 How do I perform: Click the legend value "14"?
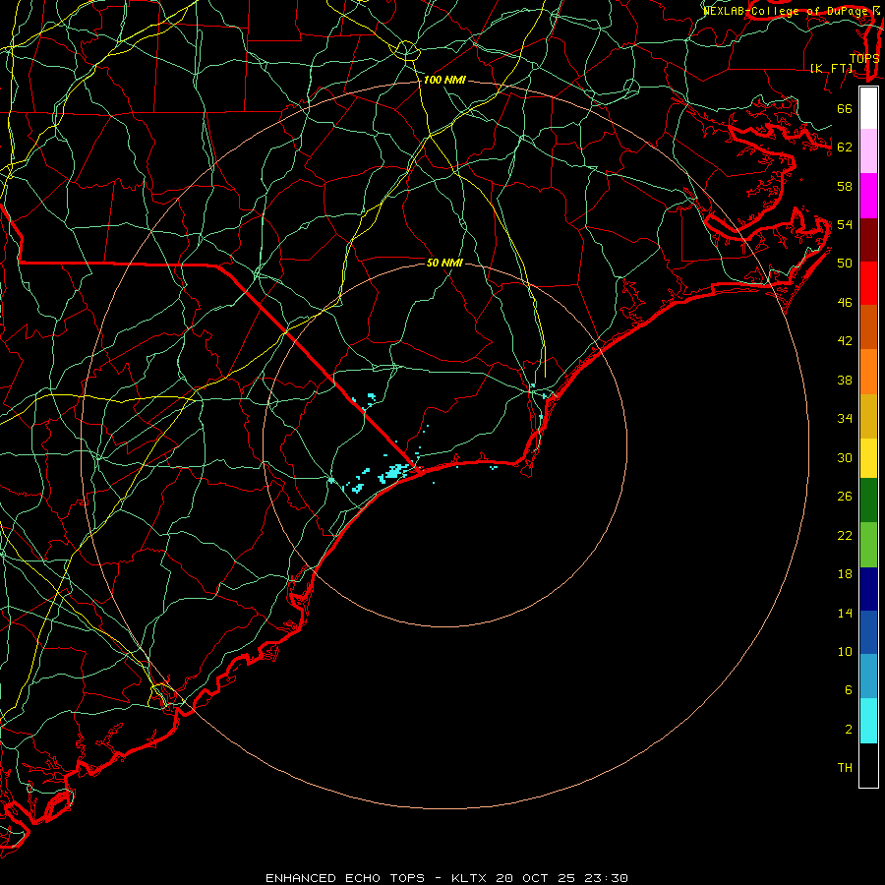tap(845, 613)
